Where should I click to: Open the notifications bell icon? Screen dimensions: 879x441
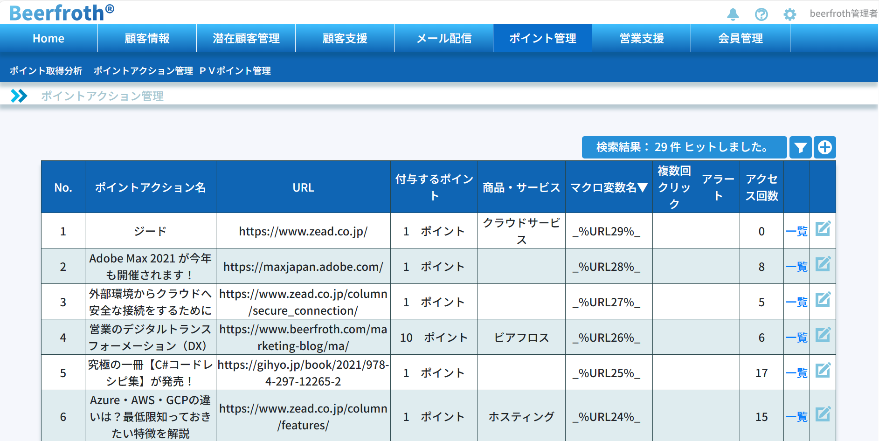[733, 14]
